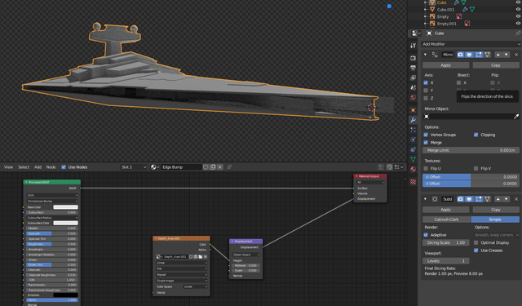Pin the properties editor context
Image resolution: width=522 pixels, height=306 pixels.
[518, 33]
